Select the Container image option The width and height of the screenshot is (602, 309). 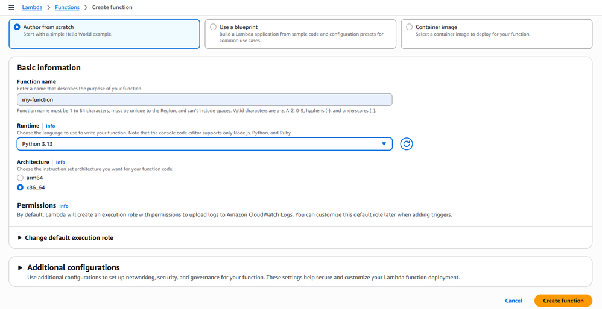point(410,27)
